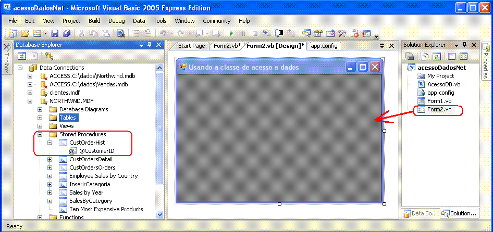The width and height of the screenshot is (493, 232).
Task: Expand the ACCESS Northwind.mdb connection
Action: [x=30, y=76]
